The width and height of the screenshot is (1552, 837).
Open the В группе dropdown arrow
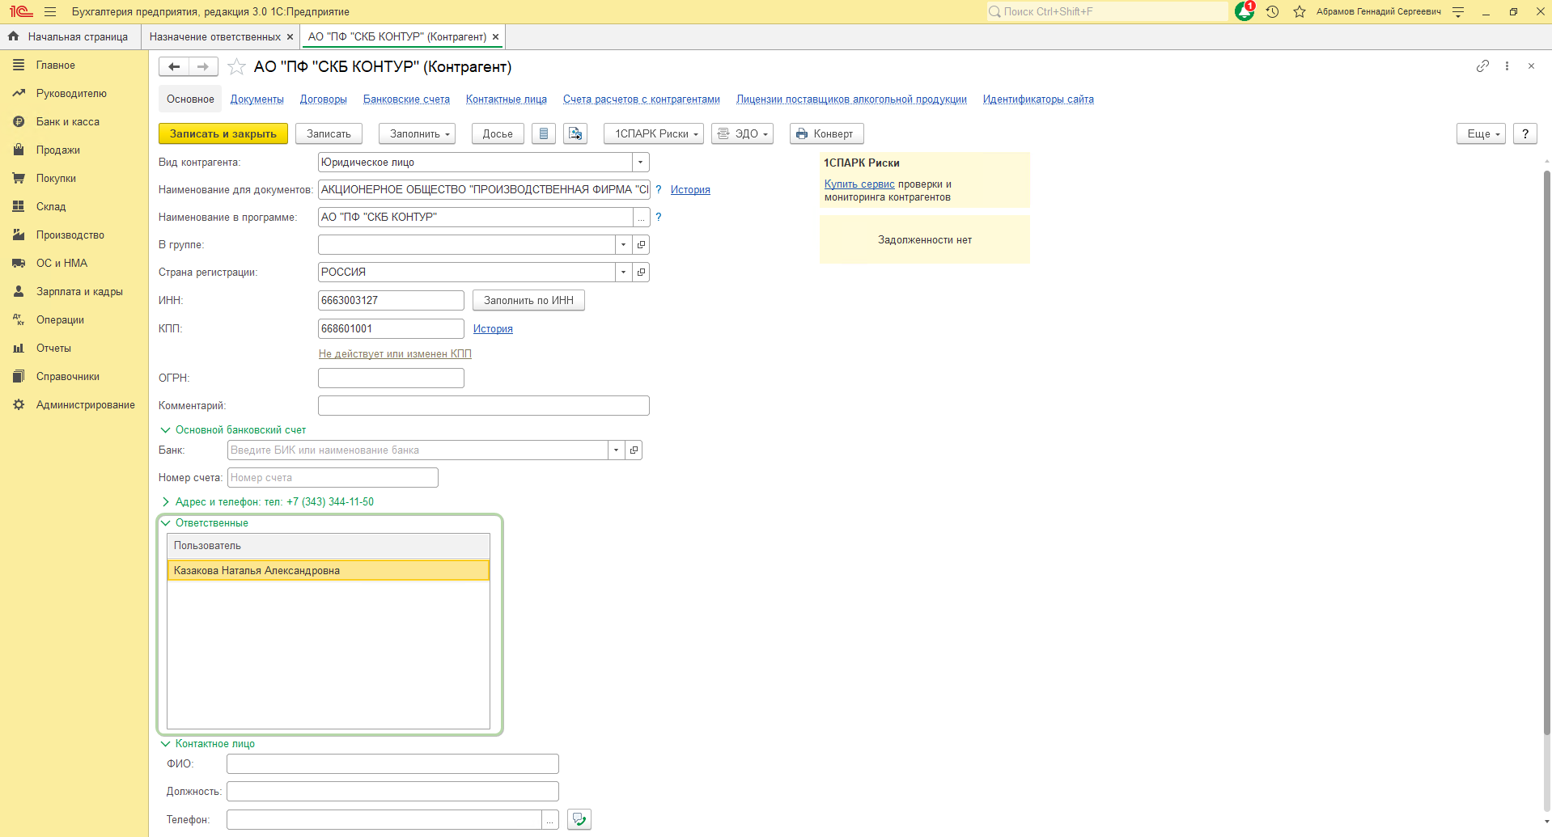pos(624,245)
